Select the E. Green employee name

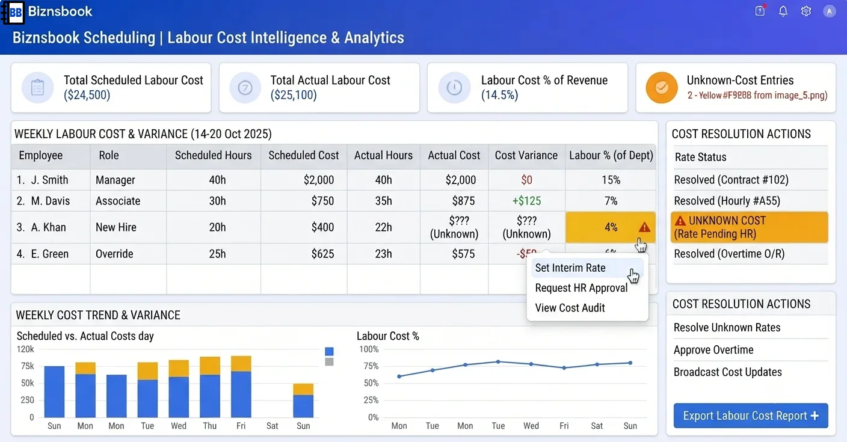click(x=51, y=254)
